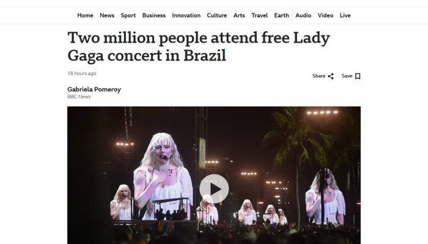Screen dimensions: 428x244
Task: Open the Home menu item
Action: pos(85,15)
